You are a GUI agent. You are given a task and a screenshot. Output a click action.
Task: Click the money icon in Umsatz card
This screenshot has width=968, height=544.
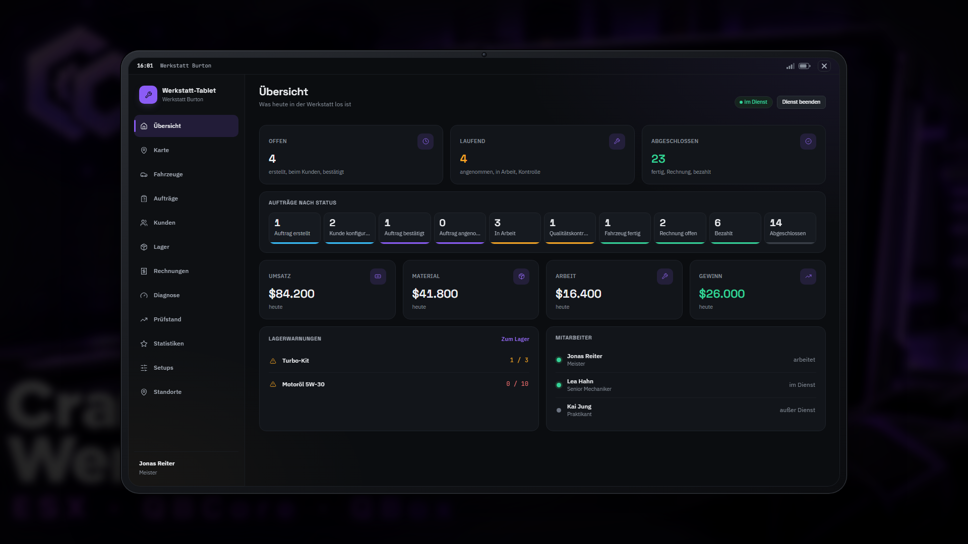[x=378, y=277]
